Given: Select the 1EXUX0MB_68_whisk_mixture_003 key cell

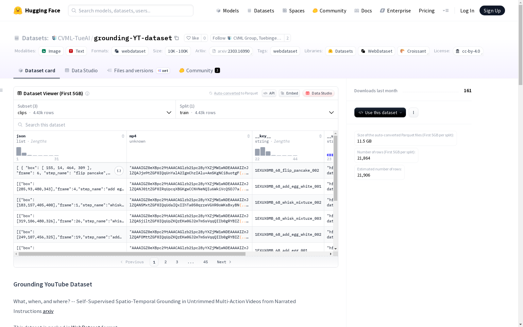Looking at the screenshot, I should coord(288,218).
